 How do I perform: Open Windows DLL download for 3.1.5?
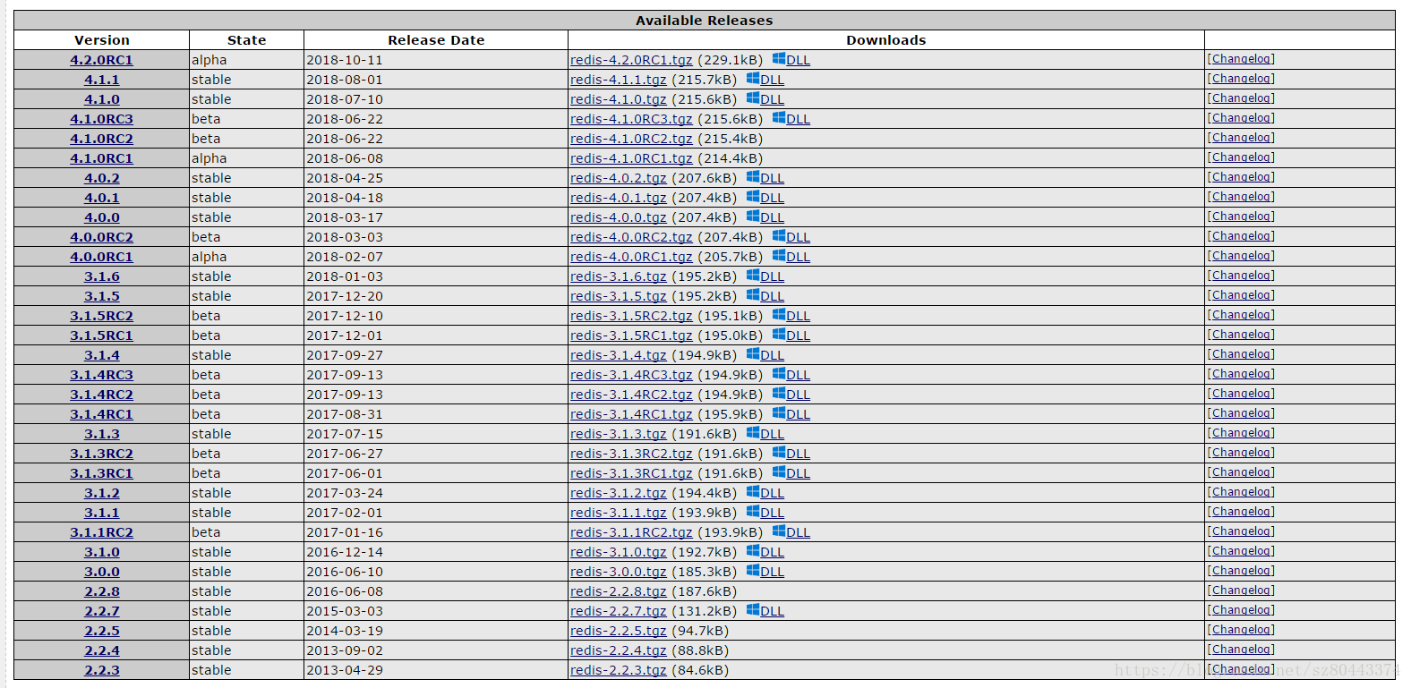[765, 296]
